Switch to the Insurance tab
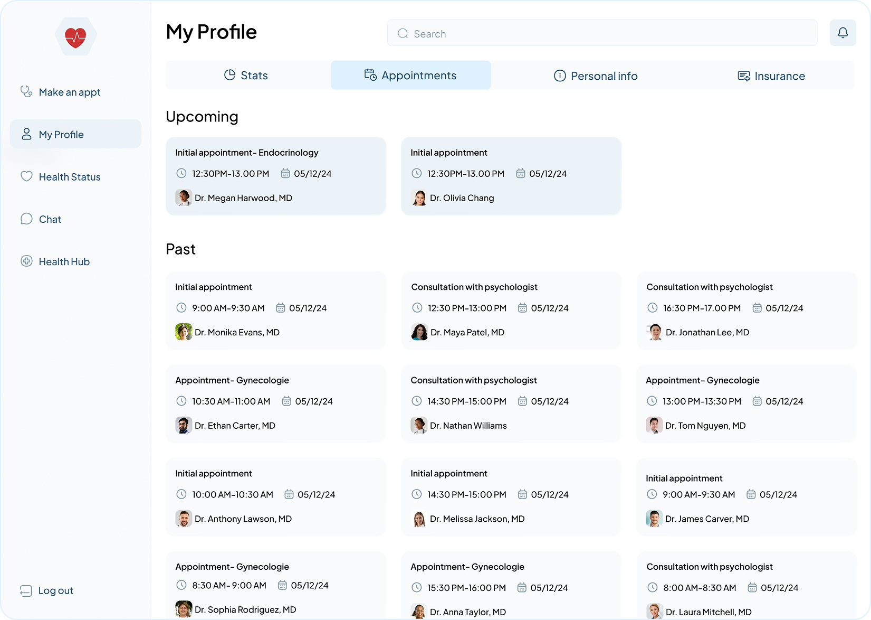 771,76
